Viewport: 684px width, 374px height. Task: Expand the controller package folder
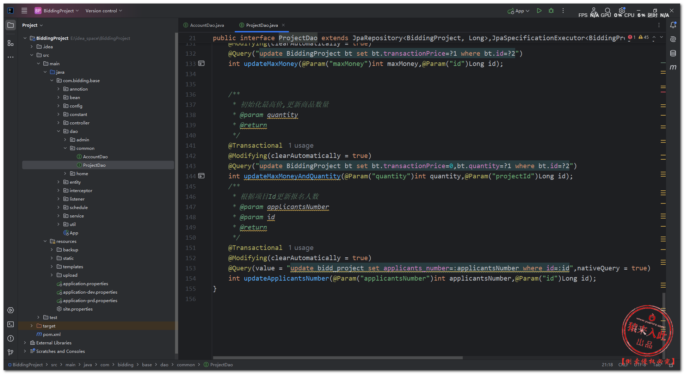pos(58,123)
